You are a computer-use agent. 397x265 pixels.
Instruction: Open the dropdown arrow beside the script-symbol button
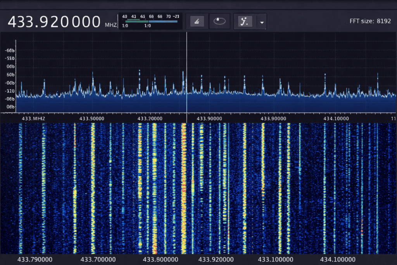(x=262, y=22)
